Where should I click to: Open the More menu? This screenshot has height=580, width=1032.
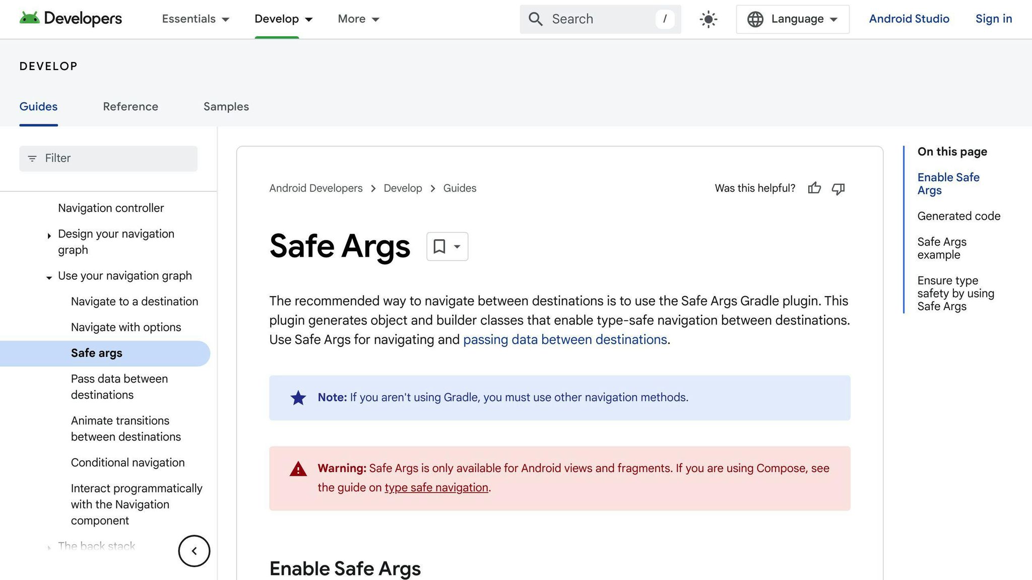pyautogui.click(x=358, y=19)
